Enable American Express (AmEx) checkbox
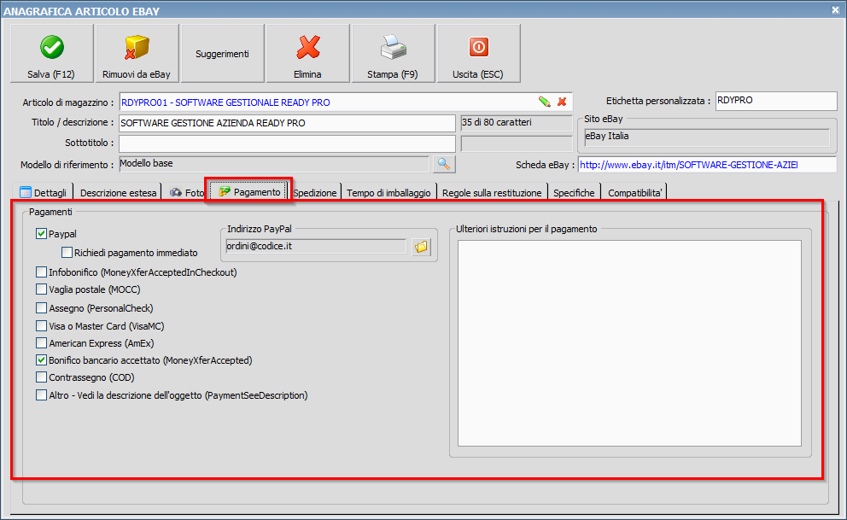This screenshot has width=847, height=520. pyautogui.click(x=41, y=343)
